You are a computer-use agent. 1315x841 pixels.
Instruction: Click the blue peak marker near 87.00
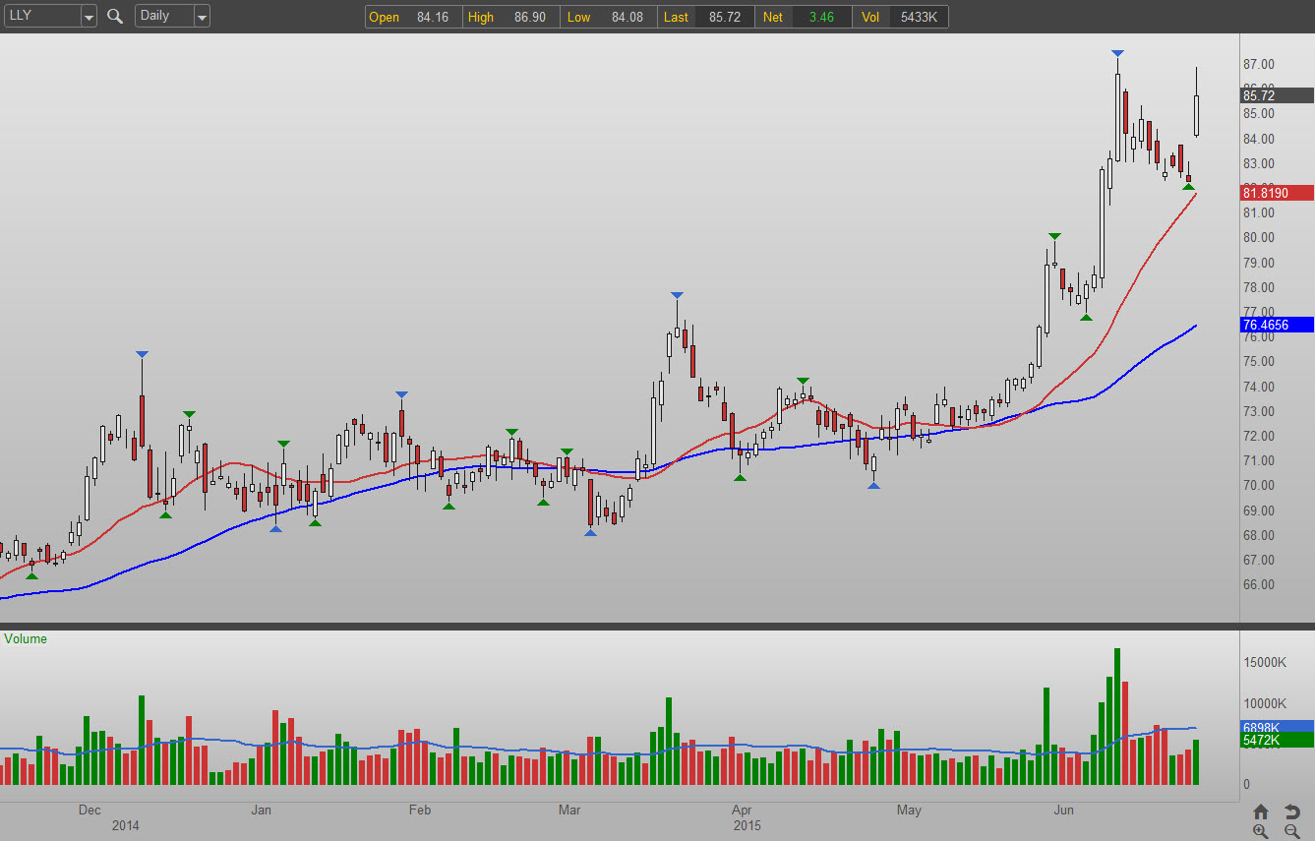pyautogui.click(x=1117, y=52)
